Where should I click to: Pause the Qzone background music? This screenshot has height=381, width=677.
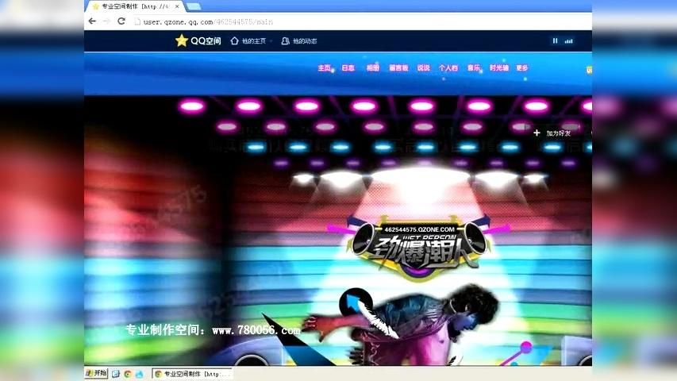point(556,40)
